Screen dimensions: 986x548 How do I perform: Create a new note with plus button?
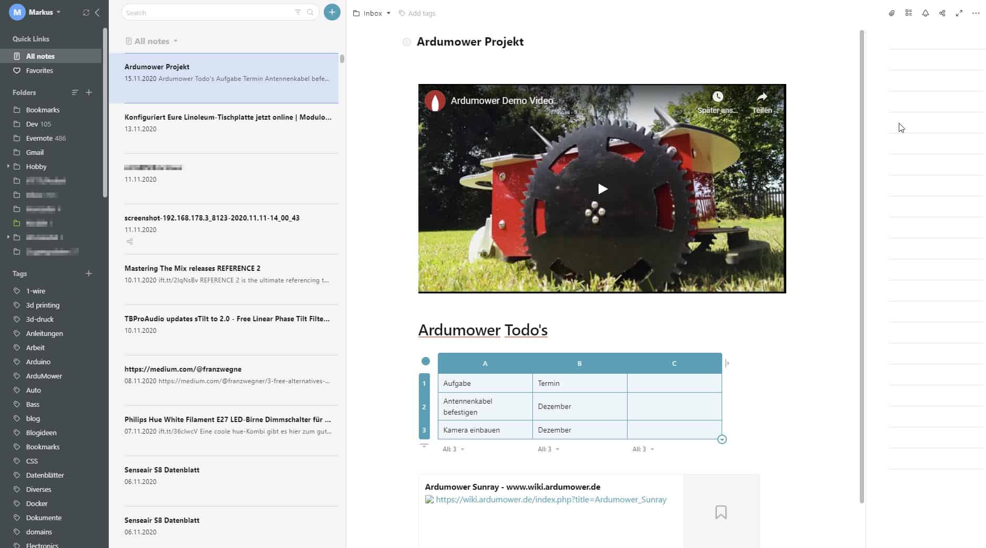pos(332,13)
